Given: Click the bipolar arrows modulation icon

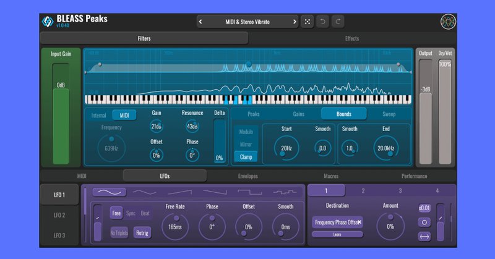Looking at the screenshot, I should [x=424, y=236].
